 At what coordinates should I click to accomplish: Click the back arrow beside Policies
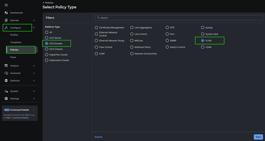pos(44,3)
